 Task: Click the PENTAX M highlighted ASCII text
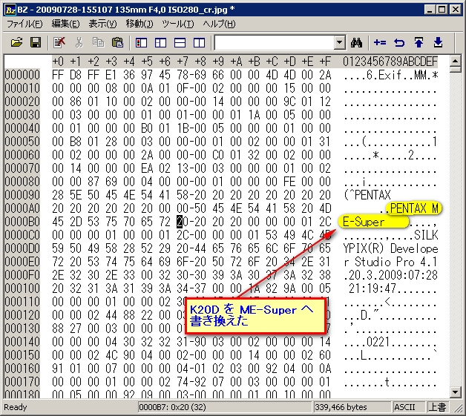pos(414,208)
